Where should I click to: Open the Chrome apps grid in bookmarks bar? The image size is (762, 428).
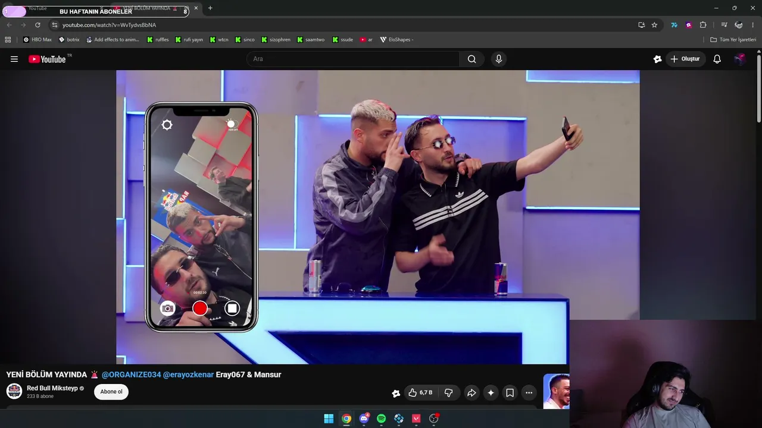click(x=8, y=40)
